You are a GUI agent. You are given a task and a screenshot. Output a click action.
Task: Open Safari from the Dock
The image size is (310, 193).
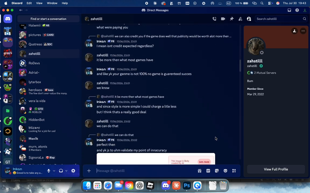tap(108, 185)
